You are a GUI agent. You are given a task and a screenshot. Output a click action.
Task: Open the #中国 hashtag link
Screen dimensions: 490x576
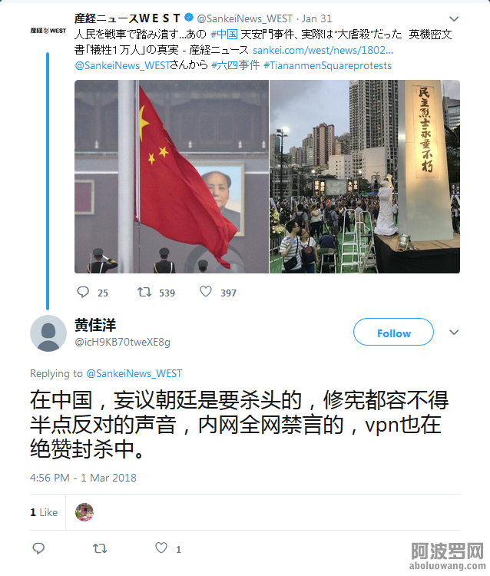(x=224, y=34)
